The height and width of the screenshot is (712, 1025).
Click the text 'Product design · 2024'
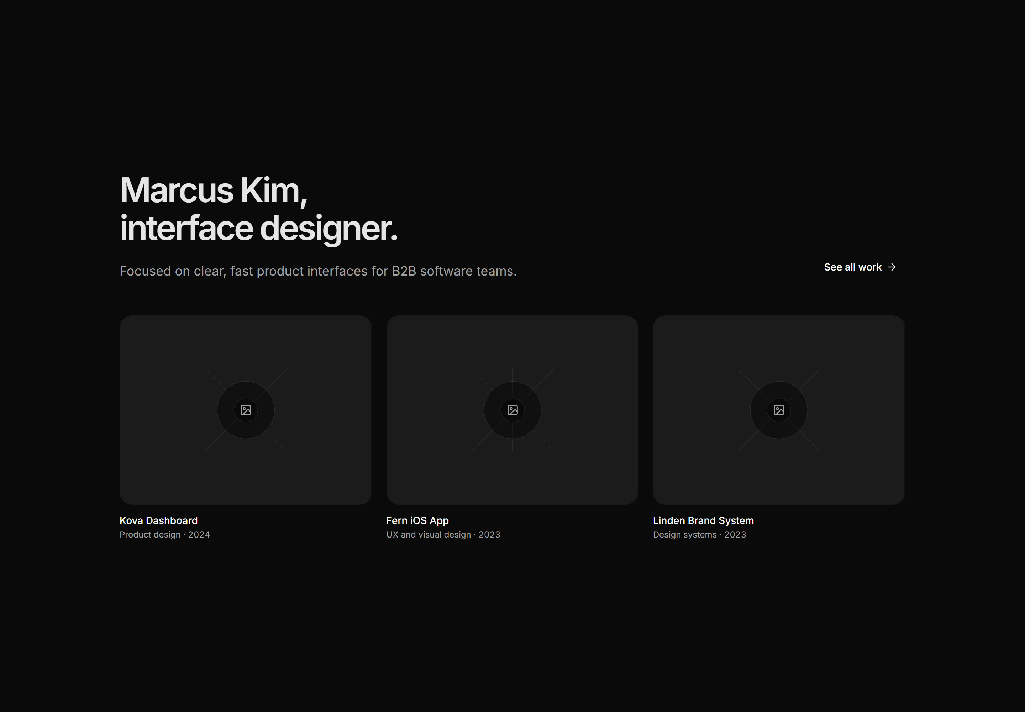coord(164,534)
